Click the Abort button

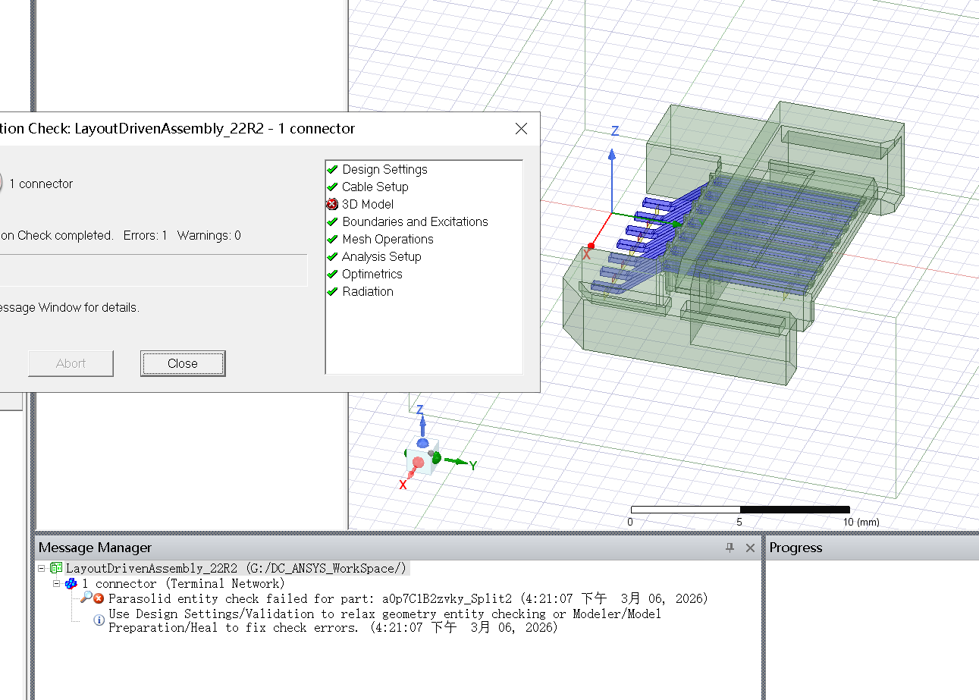pos(71,363)
